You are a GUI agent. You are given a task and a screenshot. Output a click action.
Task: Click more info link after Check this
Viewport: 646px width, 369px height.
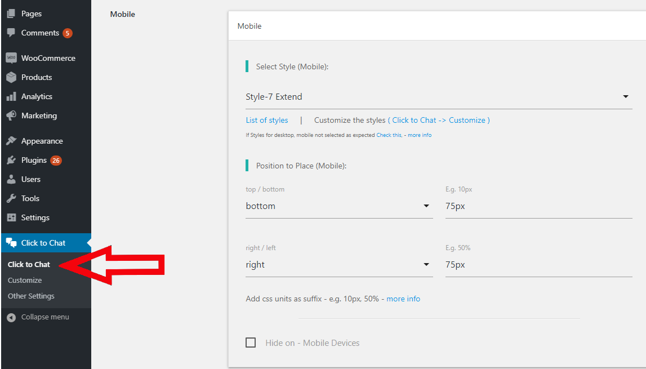point(420,135)
